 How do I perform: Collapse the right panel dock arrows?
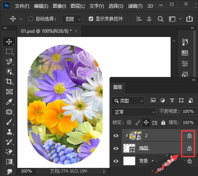tap(193, 28)
